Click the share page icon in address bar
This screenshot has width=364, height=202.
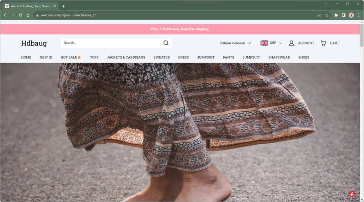319,15
